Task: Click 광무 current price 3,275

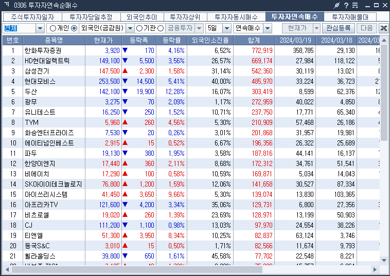Action: coord(113,102)
